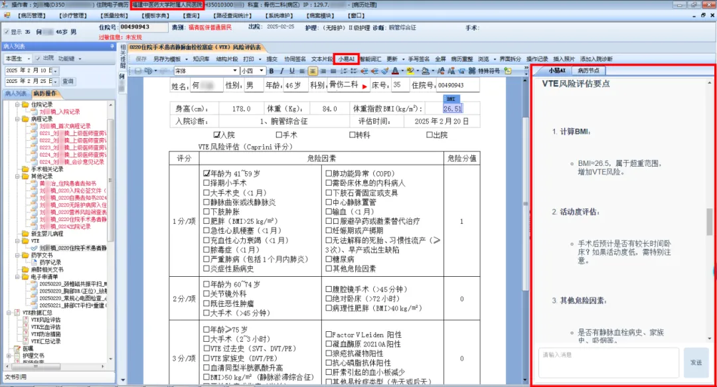Open the 特殊符号 special symbols tool

point(490,71)
